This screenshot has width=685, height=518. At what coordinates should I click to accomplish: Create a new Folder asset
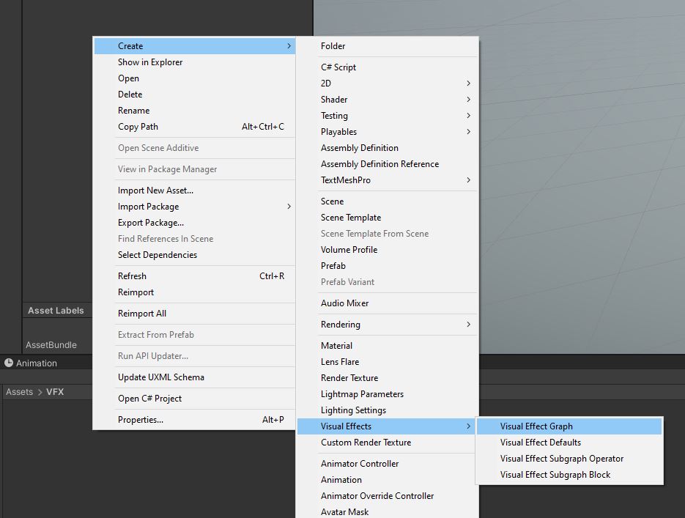(333, 45)
